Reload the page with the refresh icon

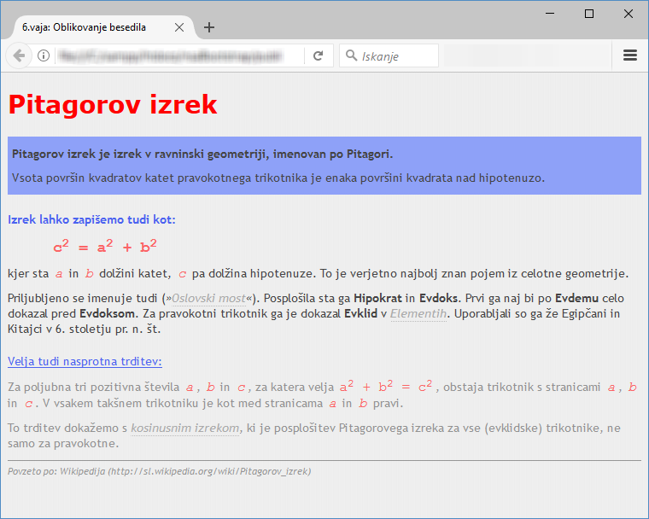(x=318, y=55)
